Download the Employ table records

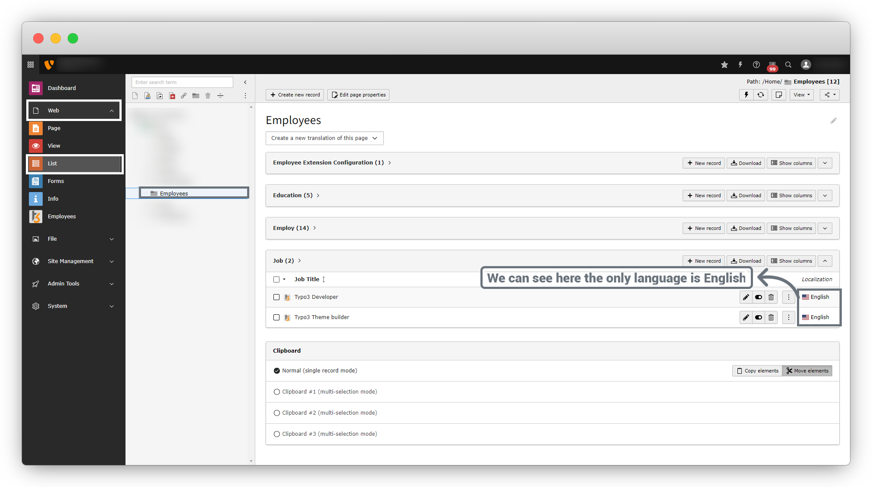coord(746,228)
